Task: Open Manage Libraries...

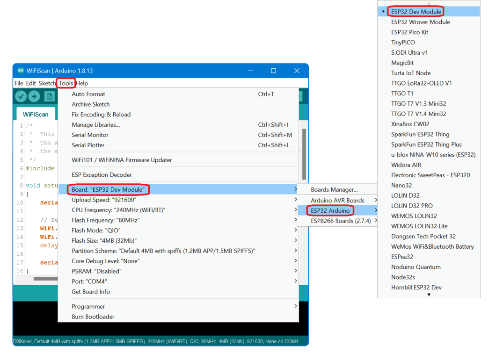Action: (x=178, y=125)
